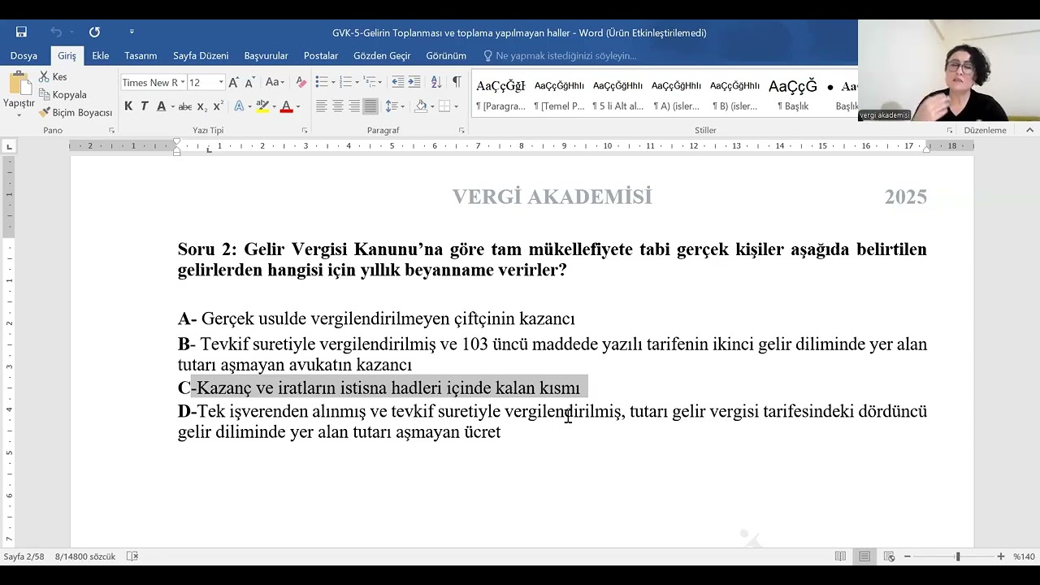
Task: Open Paragraf dialog launcher
Action: (x=461, y=130)
